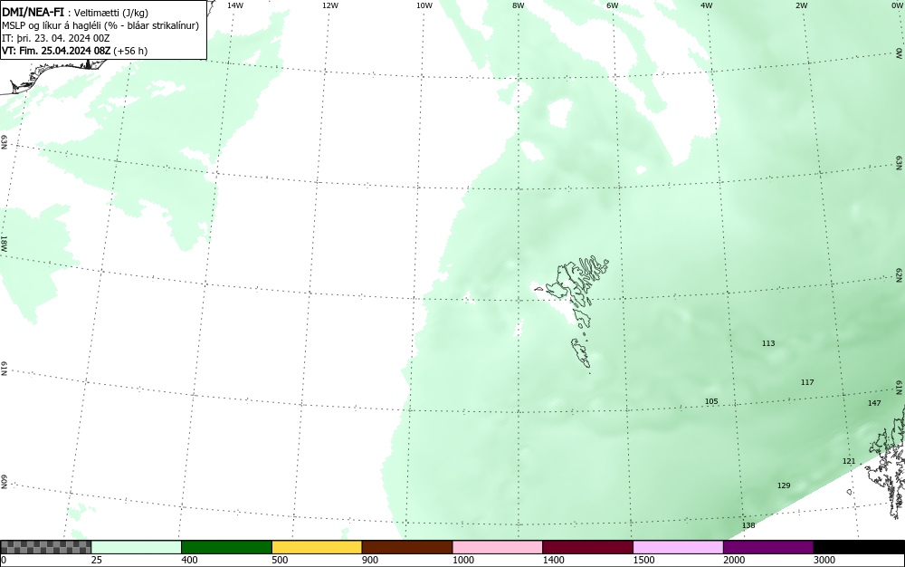Click the 400 legend scale label
905x567 pixels.
[x=189, y=560]
